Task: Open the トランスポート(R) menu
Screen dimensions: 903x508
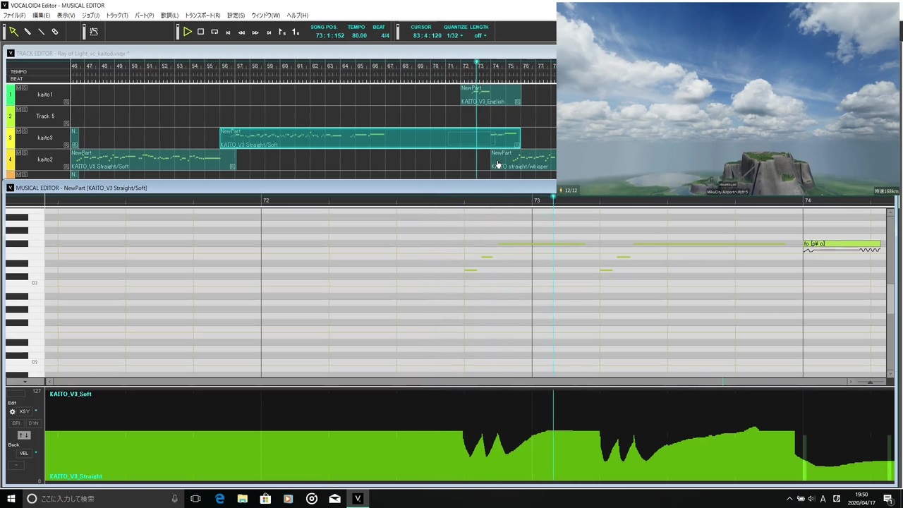Action: click(x=202, y=16)
